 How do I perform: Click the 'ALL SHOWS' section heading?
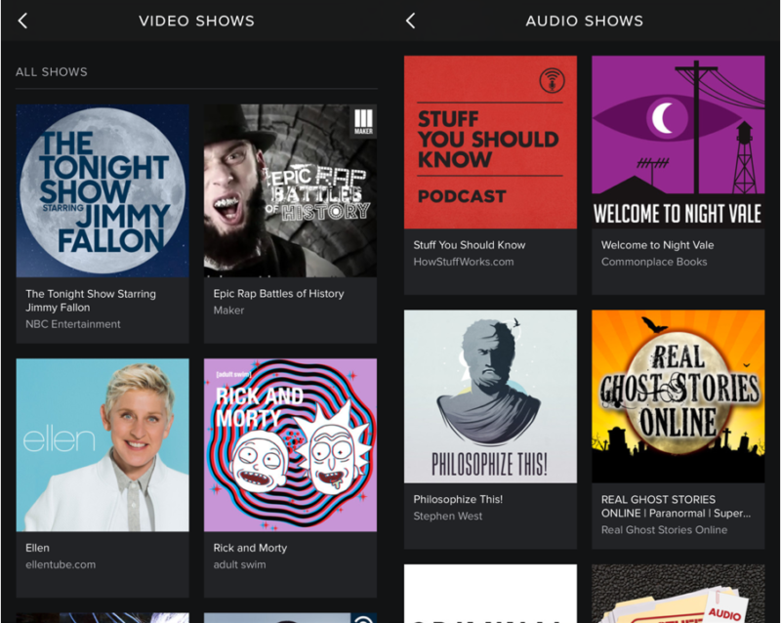52,71
